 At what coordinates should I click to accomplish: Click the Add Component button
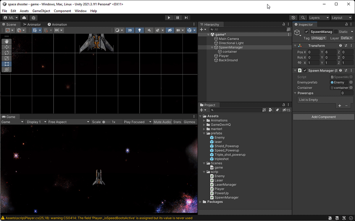click(x=323, y=117)
